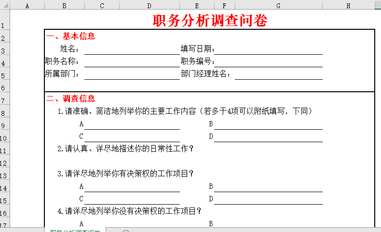Select column D header

coord(149,5)
